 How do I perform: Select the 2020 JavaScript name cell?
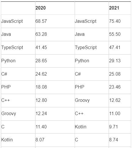[x=18, y=21]
